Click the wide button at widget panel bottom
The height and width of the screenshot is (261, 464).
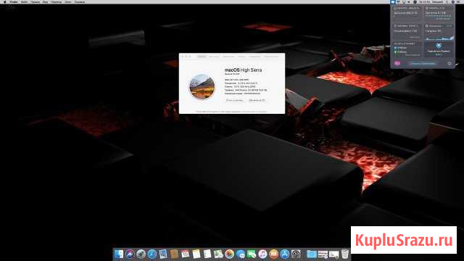(x=423, y=63)
